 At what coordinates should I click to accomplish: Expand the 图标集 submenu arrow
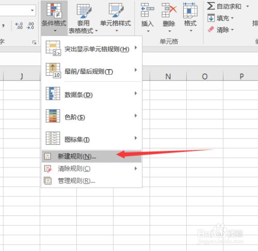(x=136, y=138)
